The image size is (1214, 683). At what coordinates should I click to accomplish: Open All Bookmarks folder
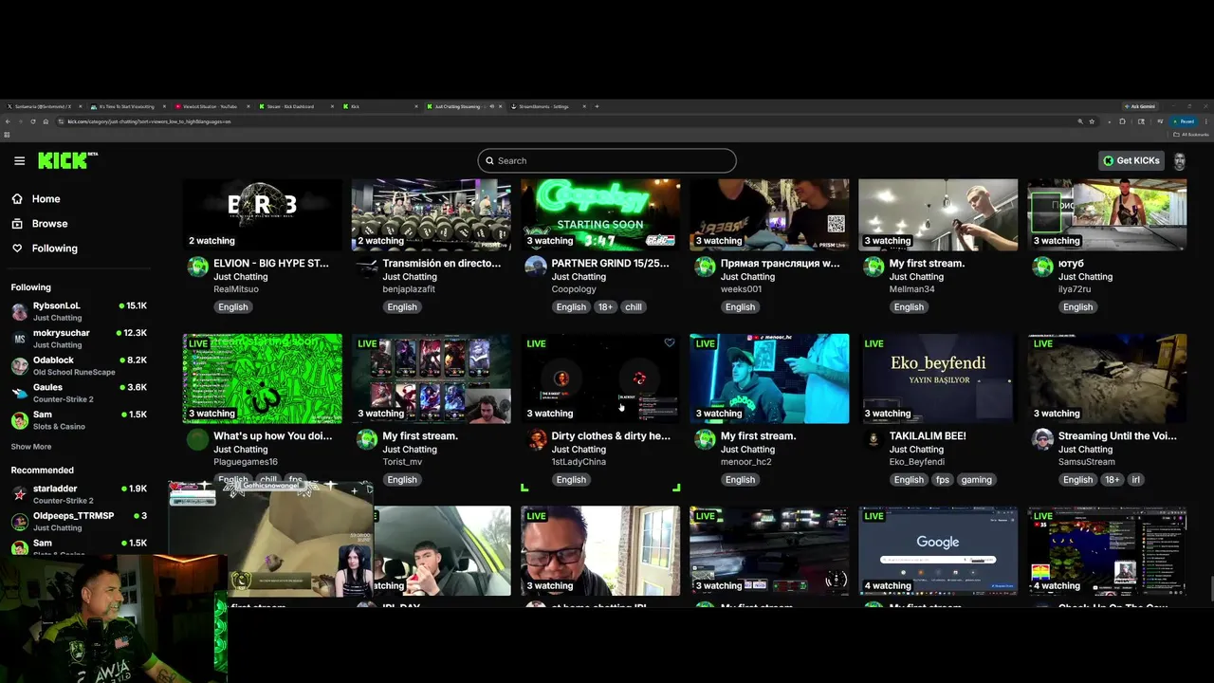point(1191,135)
